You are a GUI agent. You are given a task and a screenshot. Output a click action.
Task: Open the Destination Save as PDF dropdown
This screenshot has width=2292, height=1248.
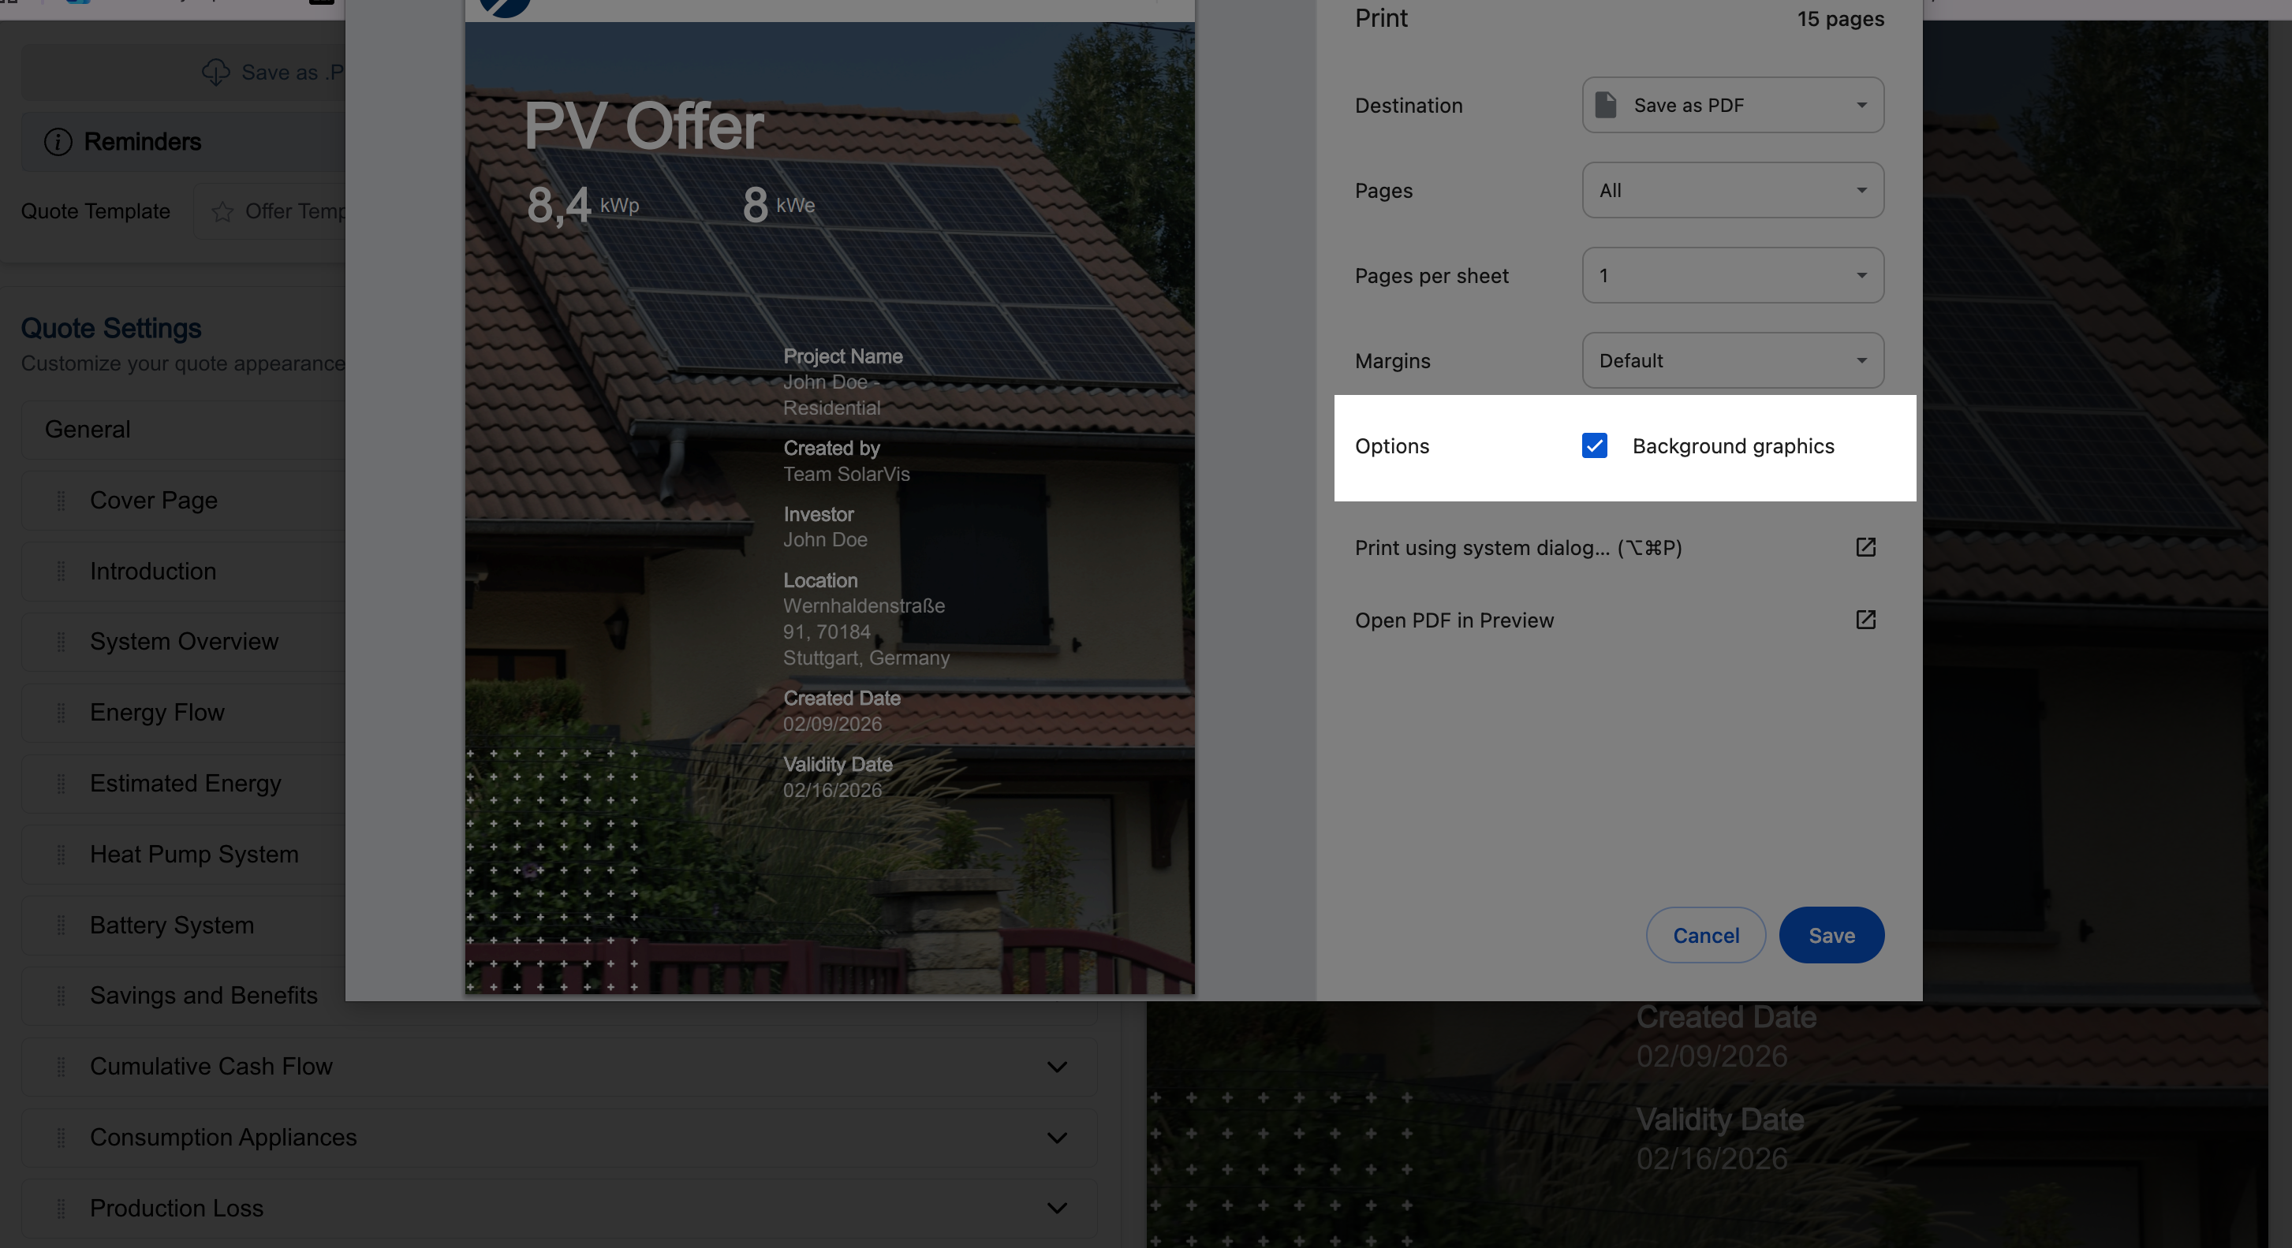(1731, 105)
